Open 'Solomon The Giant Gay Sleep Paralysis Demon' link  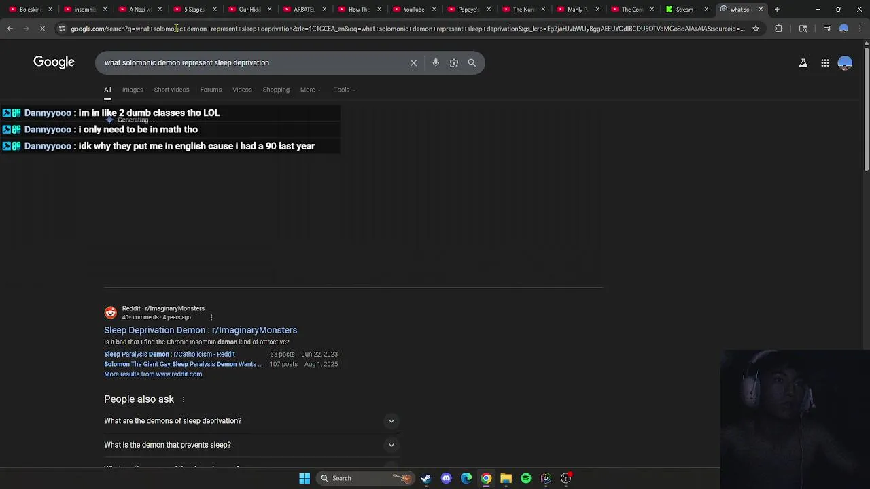pos(183,364)
